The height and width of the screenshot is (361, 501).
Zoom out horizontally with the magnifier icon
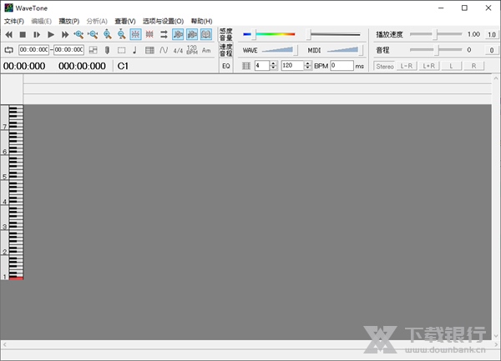93,34
